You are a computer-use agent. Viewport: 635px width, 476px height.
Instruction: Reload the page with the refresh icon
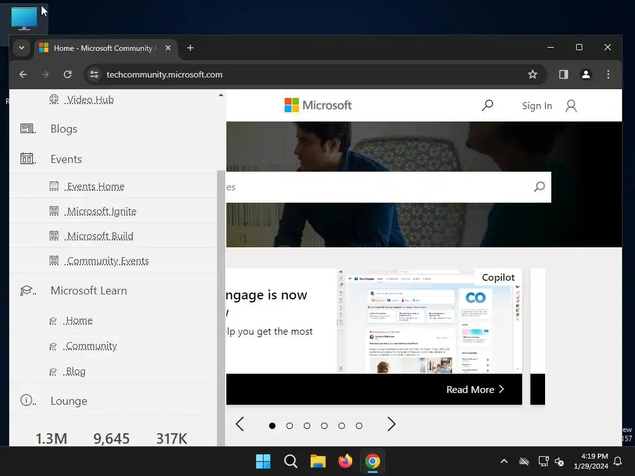[68, 74]
